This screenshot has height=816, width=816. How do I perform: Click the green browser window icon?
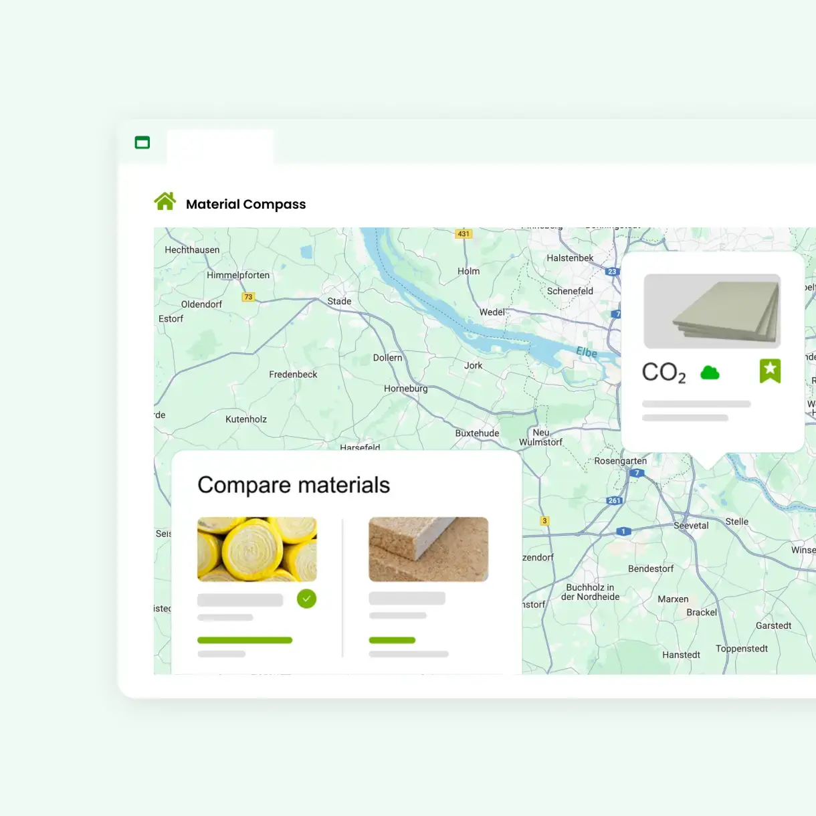point(142,142)
